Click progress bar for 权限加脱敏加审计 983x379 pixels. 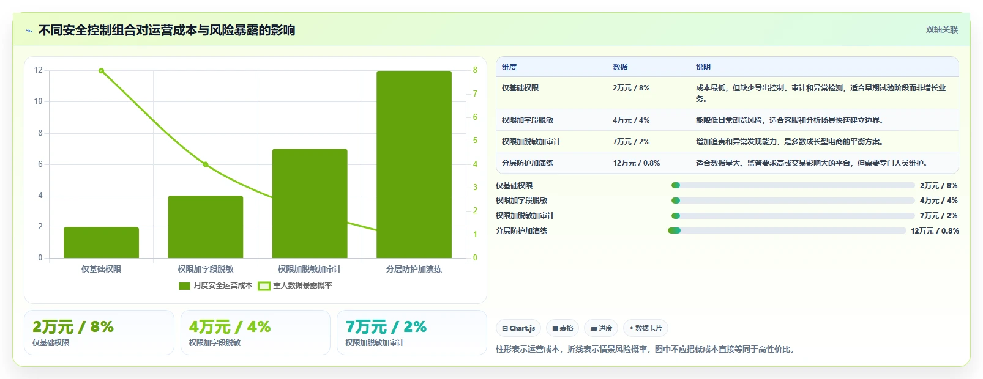coord(793,216)
